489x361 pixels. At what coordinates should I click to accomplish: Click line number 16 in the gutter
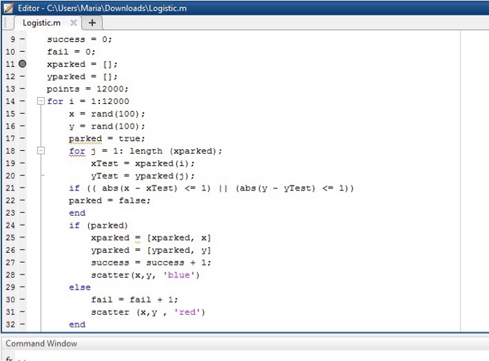pos(10,126)
